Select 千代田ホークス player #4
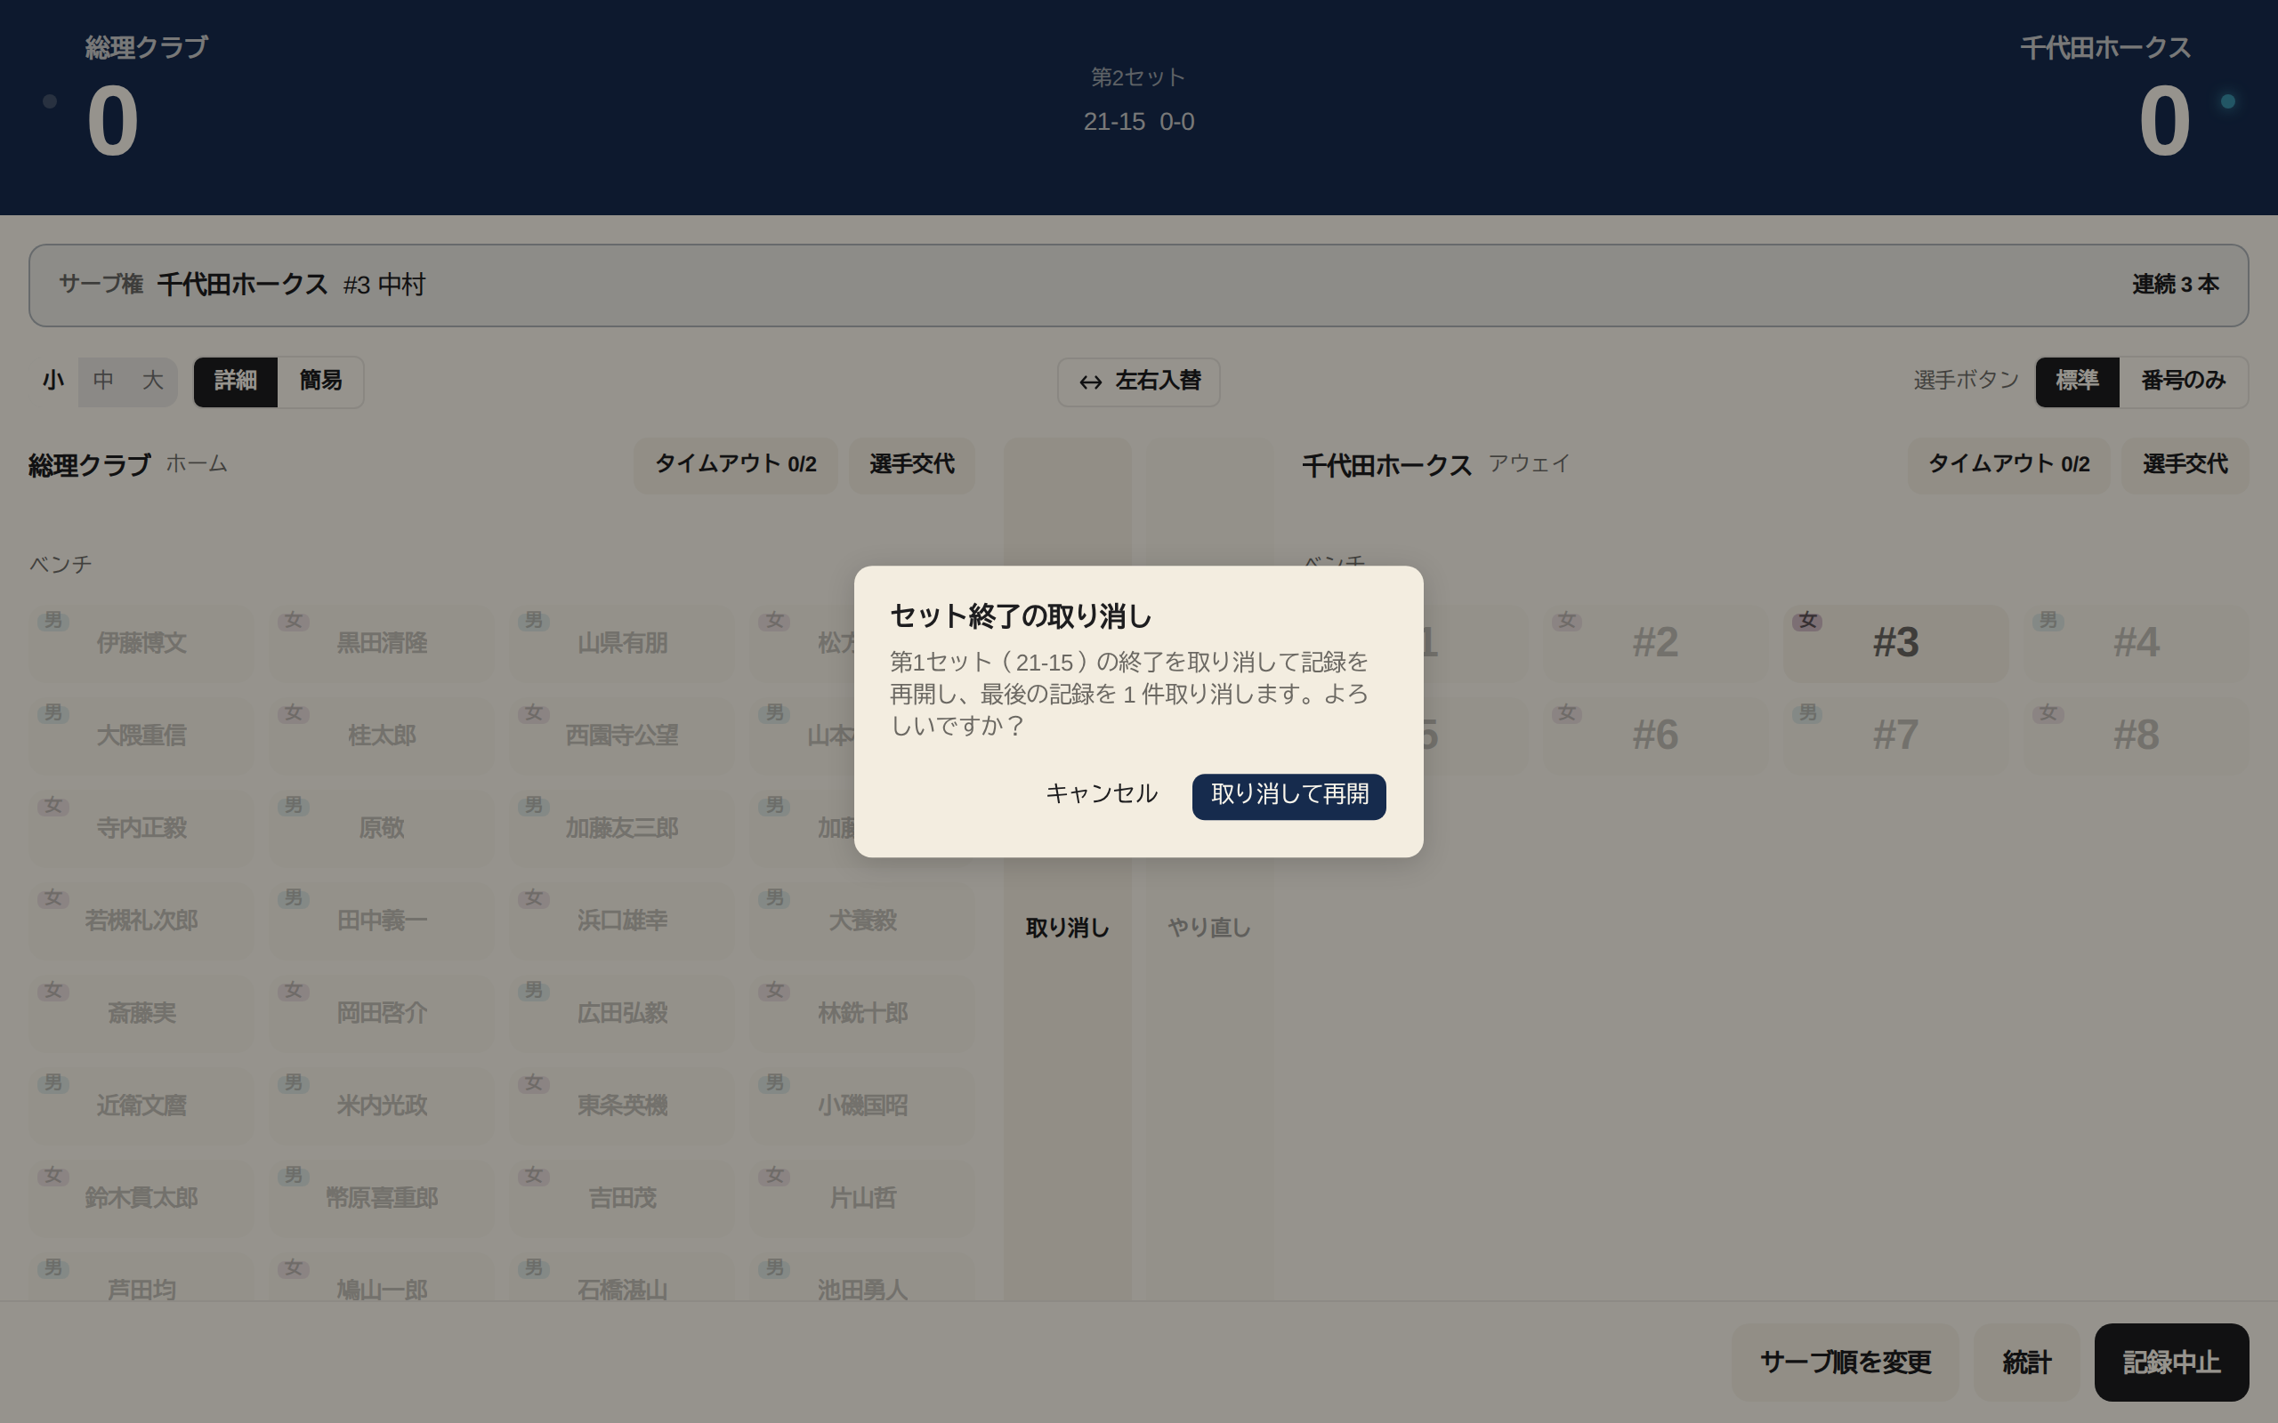 (x=2136, y=643)
